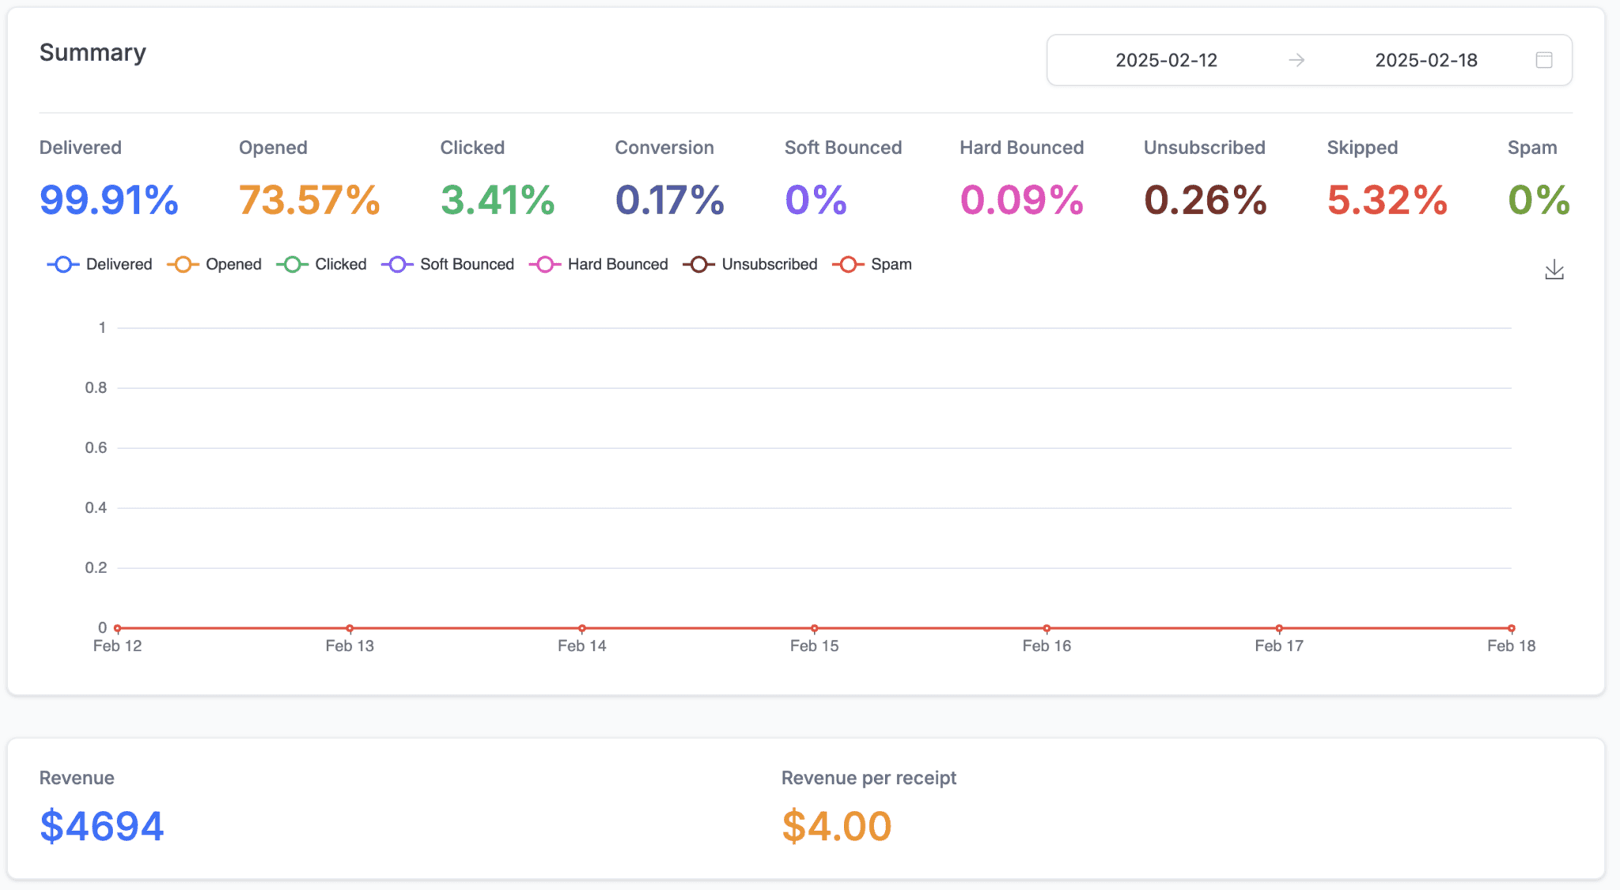The width and height of the screenshot is (1620, 890).
Task: Click the arrow between the date fields
Action: coord(1296,59)
